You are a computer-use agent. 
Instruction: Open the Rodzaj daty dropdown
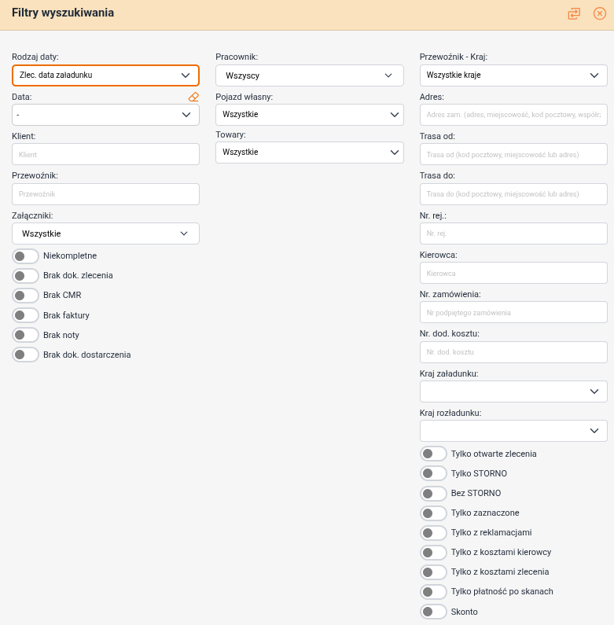point(105,75)
